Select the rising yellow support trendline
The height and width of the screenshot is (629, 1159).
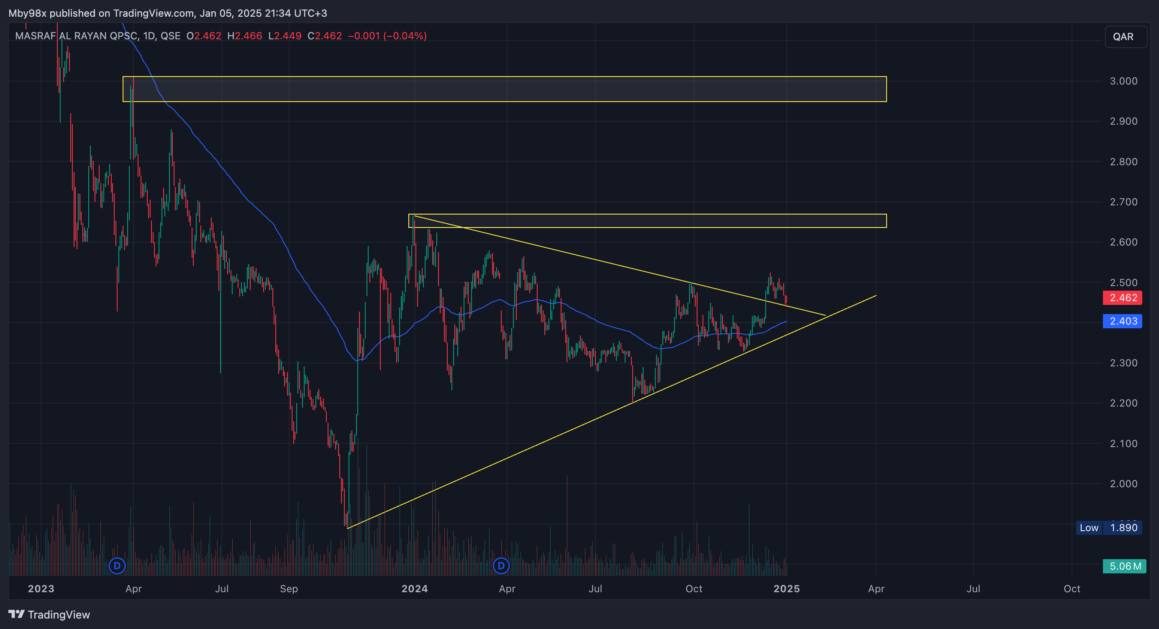point(612,412)
